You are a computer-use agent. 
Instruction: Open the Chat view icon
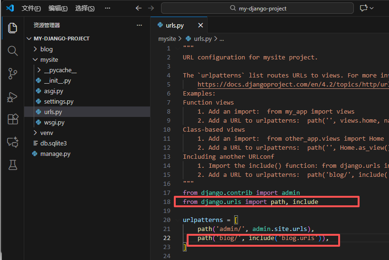pos(13,142)
